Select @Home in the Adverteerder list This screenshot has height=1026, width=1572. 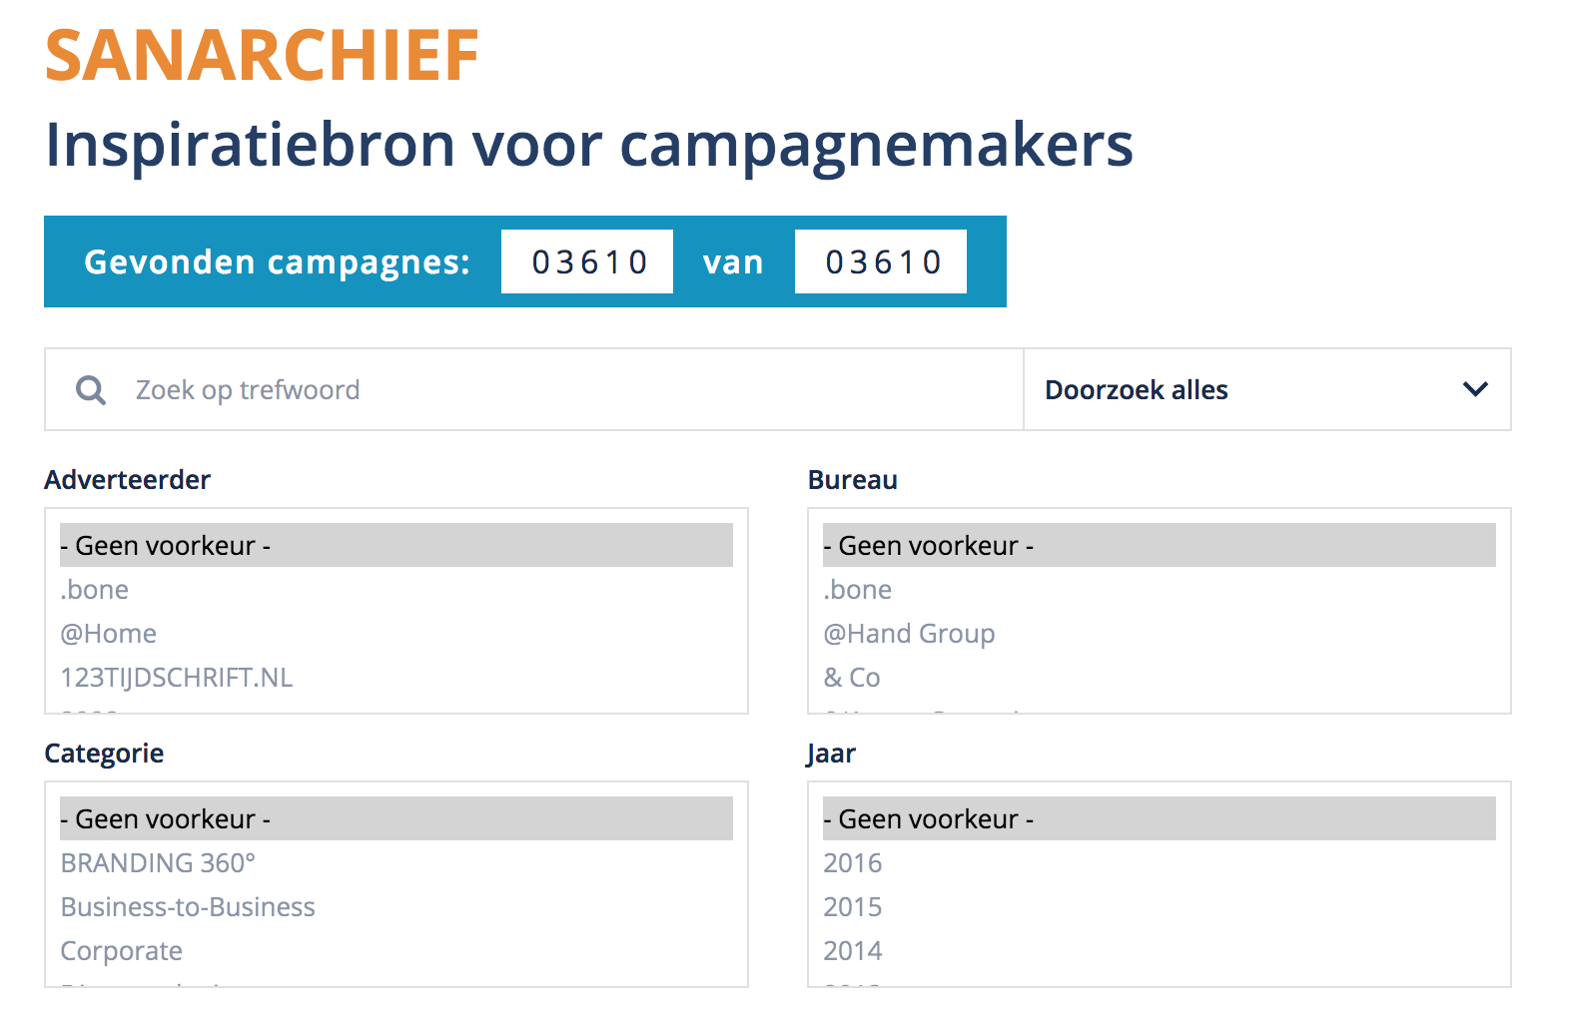[x=109, y=634]
